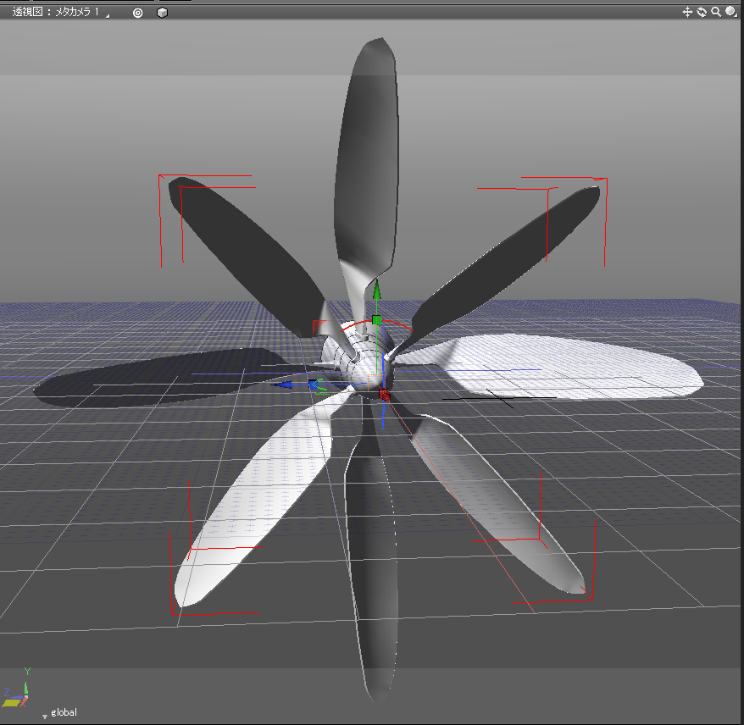Click the orange center square of manipulator

pos(375,381)
